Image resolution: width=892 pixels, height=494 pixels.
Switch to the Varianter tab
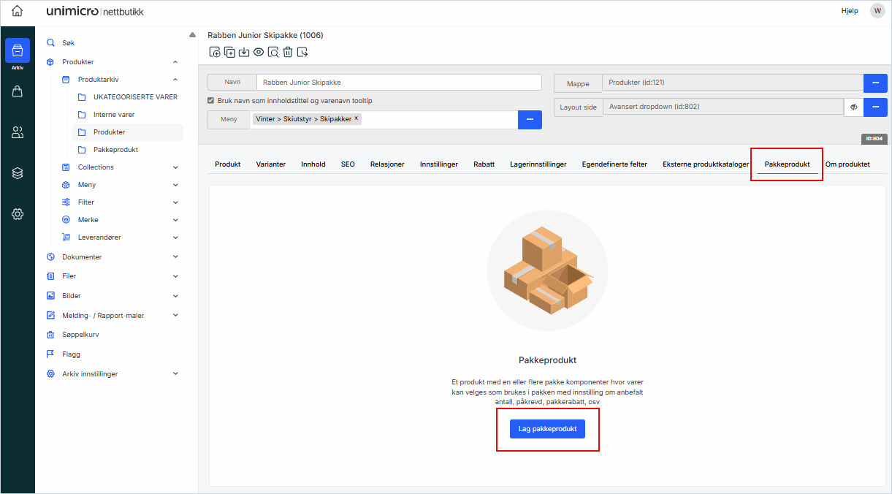(x=270, y=164)
